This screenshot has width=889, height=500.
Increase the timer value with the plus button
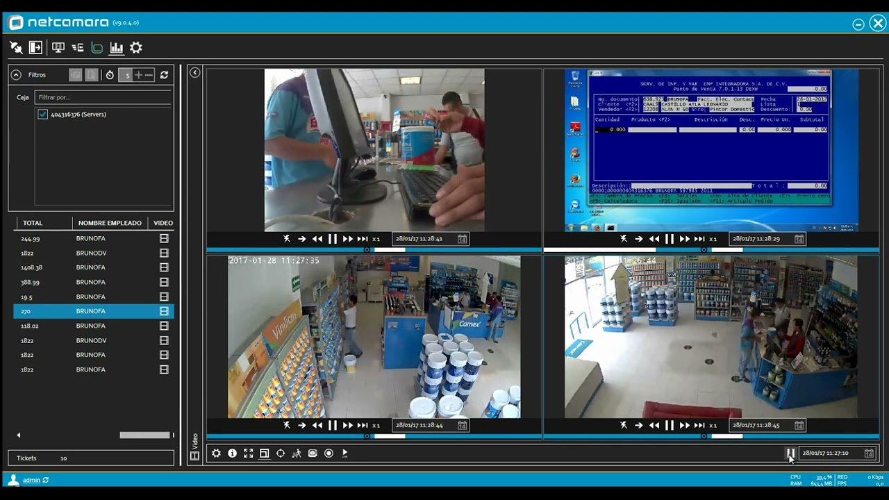[x=138, y=75]
